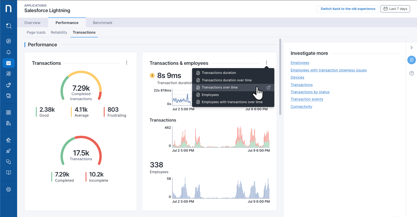
Task: Click the bell alerts icon in sidebar
Action: point(9,52)
